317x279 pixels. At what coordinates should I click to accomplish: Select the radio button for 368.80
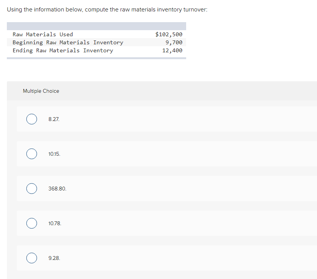[x=32, y=189]
